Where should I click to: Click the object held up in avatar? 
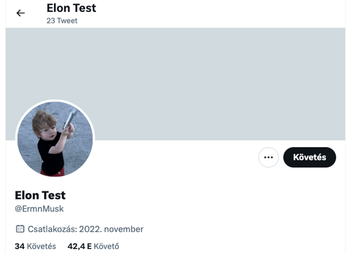click(70, 118)
